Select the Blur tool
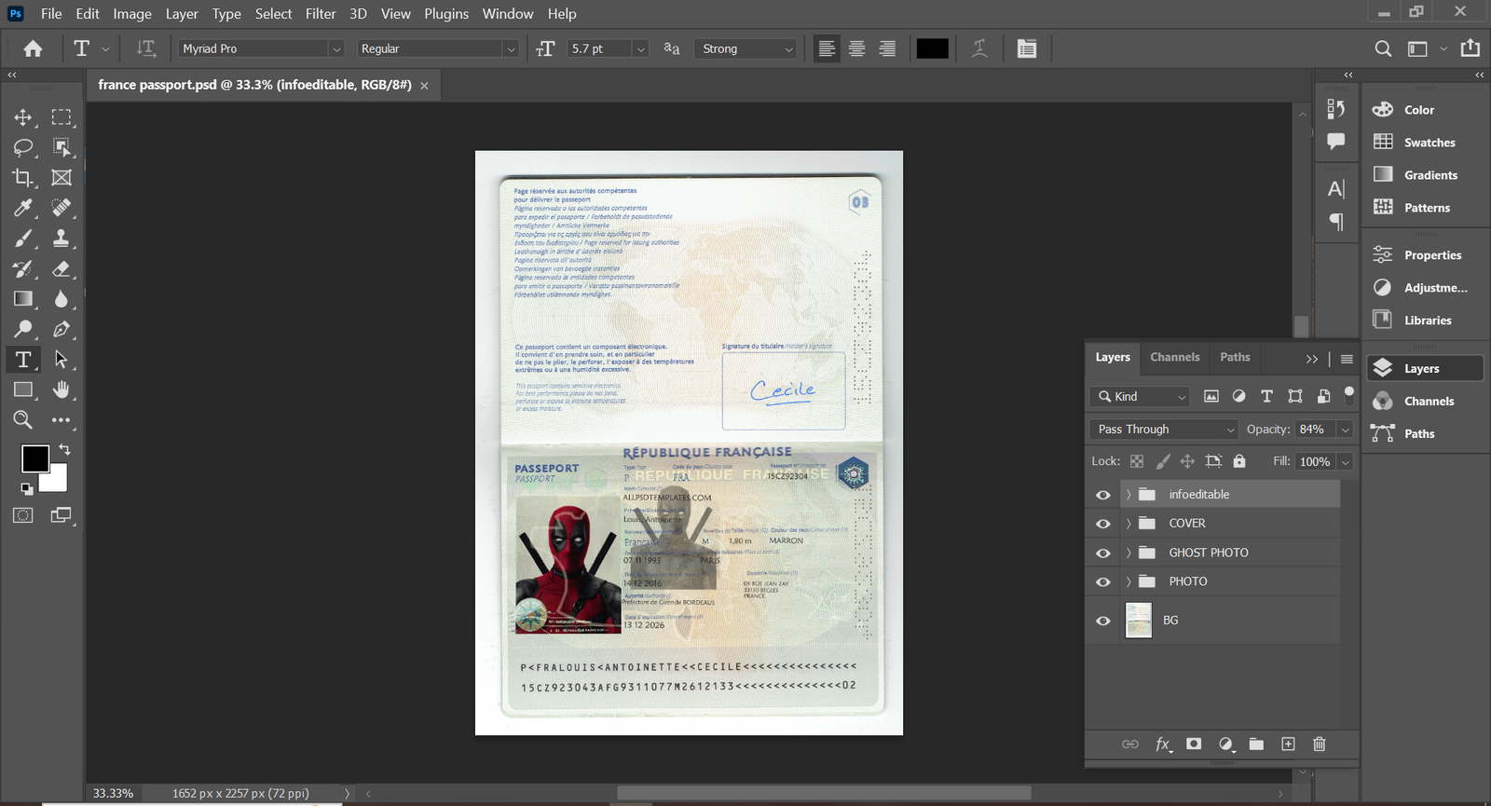Screen dimensions: 1491x806 click(x=62, y=299)
